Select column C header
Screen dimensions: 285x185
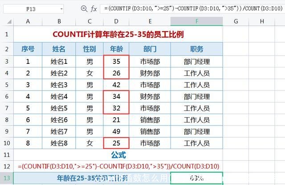pos(90,21)
